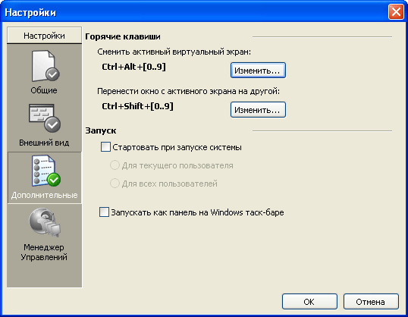This screenshot has width=408, height=317.
Task: Open the Менеджер Управлений icon
Action: point(45,222)
